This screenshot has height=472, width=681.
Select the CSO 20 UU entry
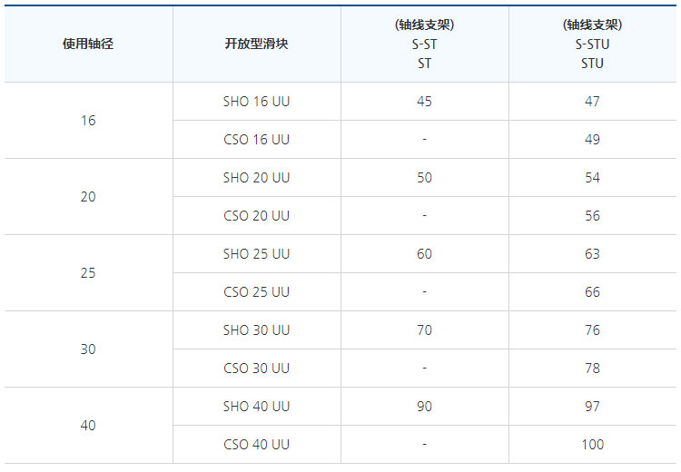click(x=256, y=216)
